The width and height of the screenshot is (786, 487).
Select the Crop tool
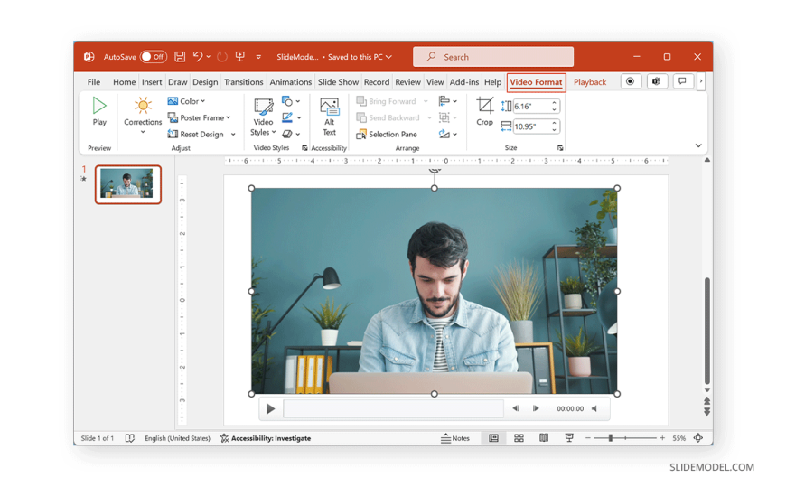tap(485, 110)
